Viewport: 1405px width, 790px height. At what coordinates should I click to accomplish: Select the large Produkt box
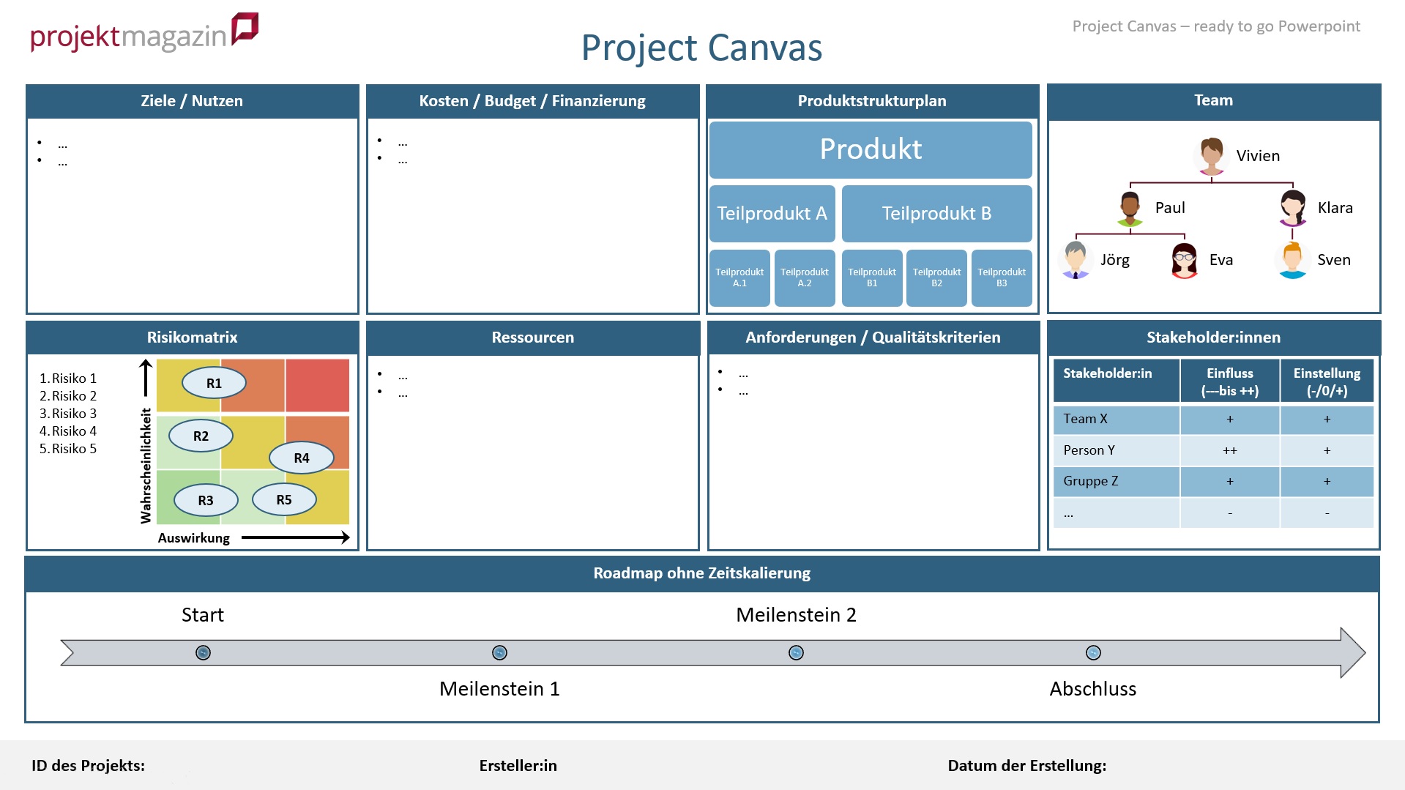[871, 149]
